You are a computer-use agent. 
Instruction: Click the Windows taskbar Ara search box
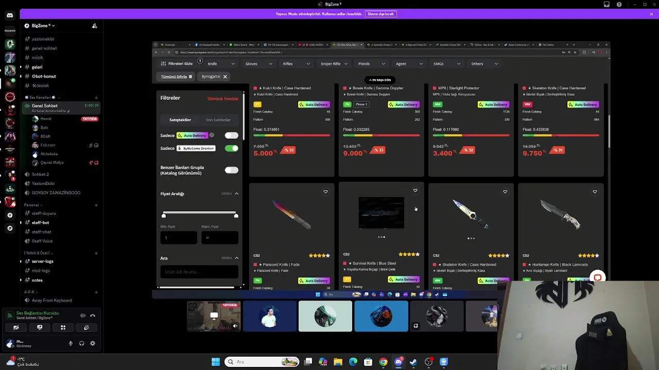263,362
